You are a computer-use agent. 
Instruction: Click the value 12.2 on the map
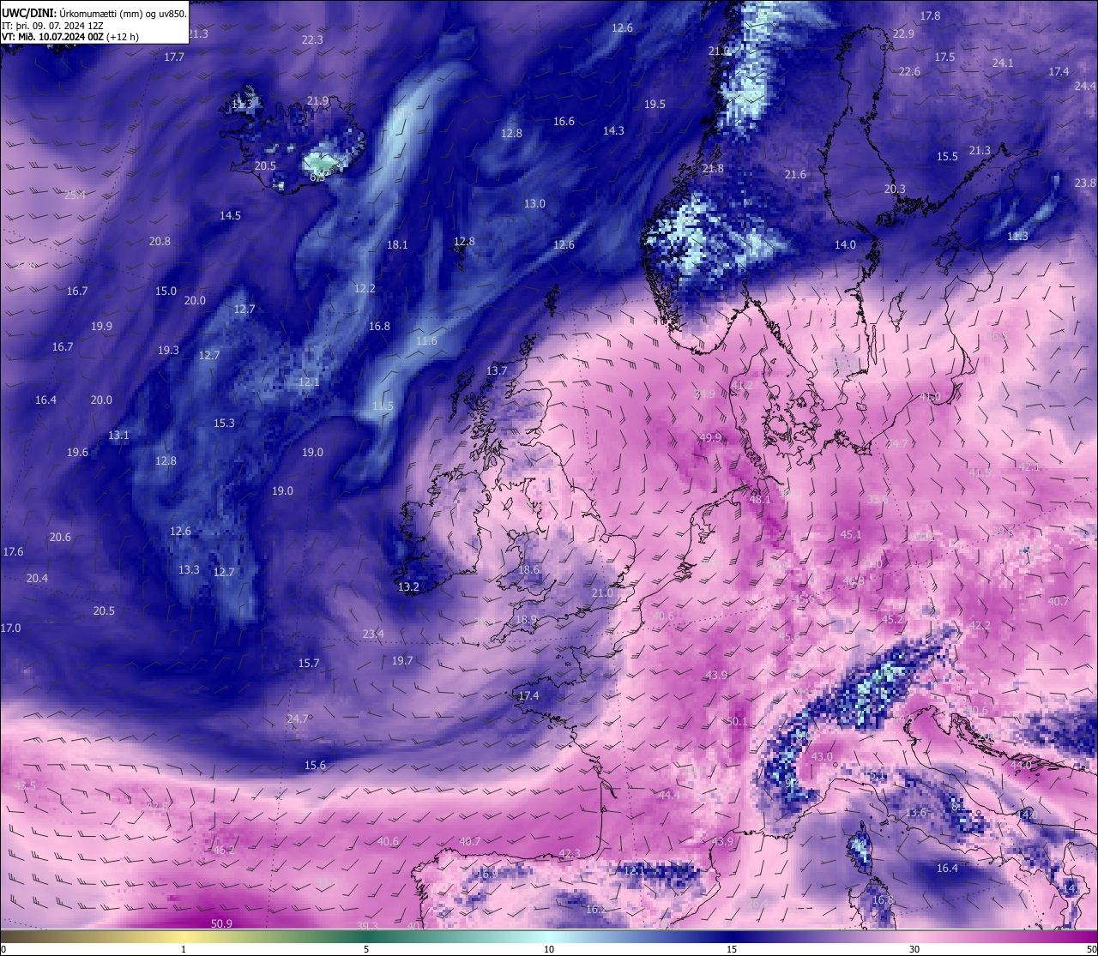click(x=365, y=288)
